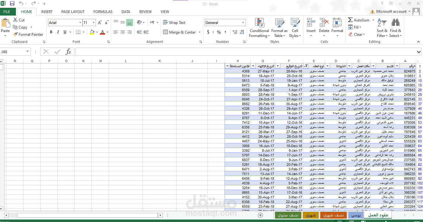Viewport: 423px width, 222px height.
Task: Add a new sheet with plus icon
Action: pos(260,215)
